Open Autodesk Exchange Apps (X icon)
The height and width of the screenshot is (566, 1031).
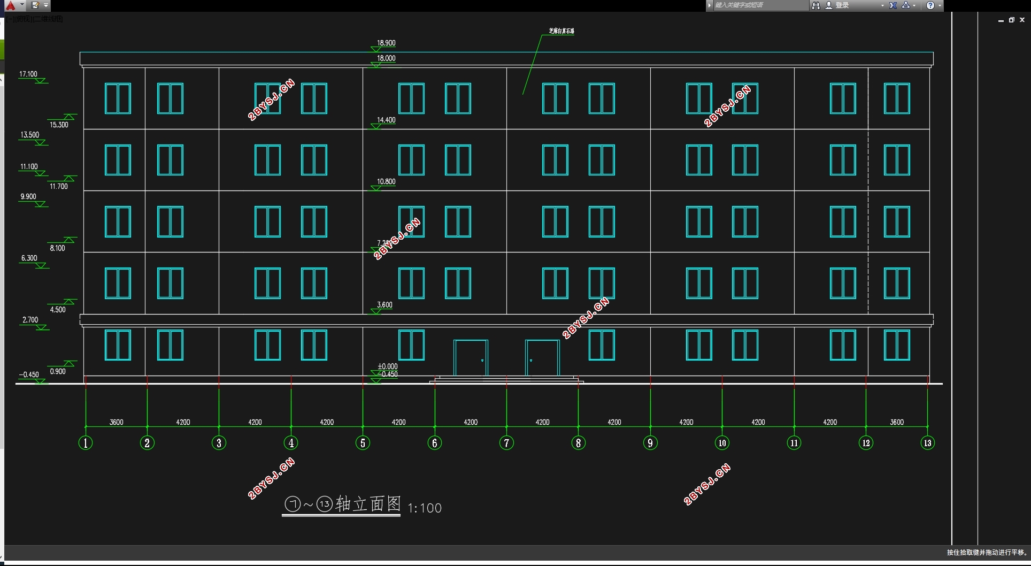893,5
